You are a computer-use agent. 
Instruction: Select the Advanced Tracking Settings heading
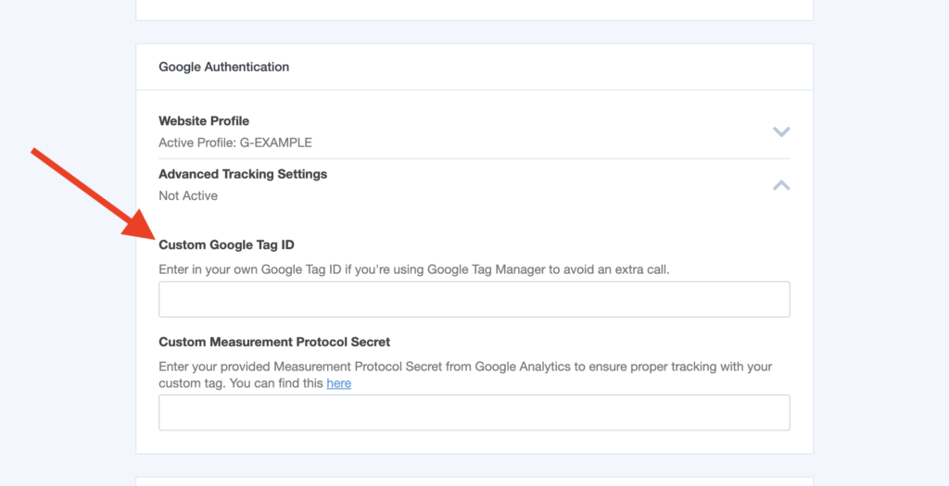[243, 174]
